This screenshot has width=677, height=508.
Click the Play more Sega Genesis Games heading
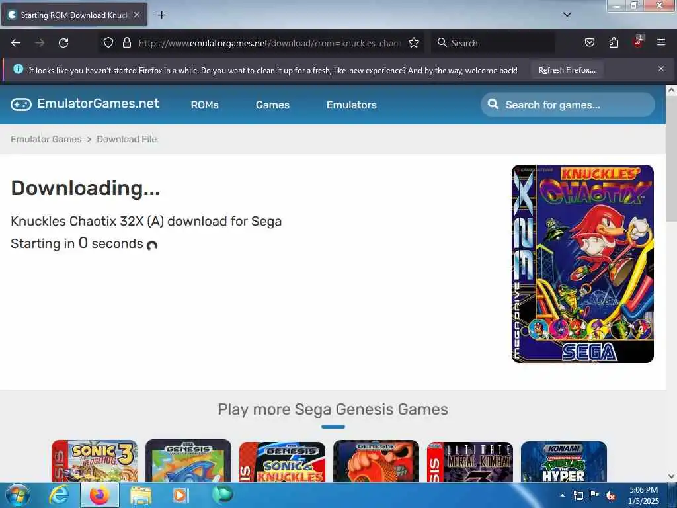333,409
